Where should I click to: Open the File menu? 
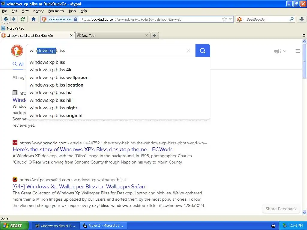tap(4, 11)
